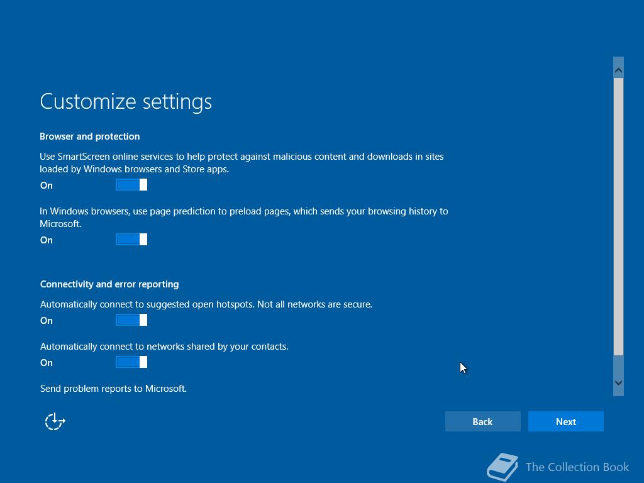Image resolution: width=644 pixels, height=483 pixels.
Task: Select 'Browser and protection' heading
Action: pyautogui.click(x=89, y=136)
